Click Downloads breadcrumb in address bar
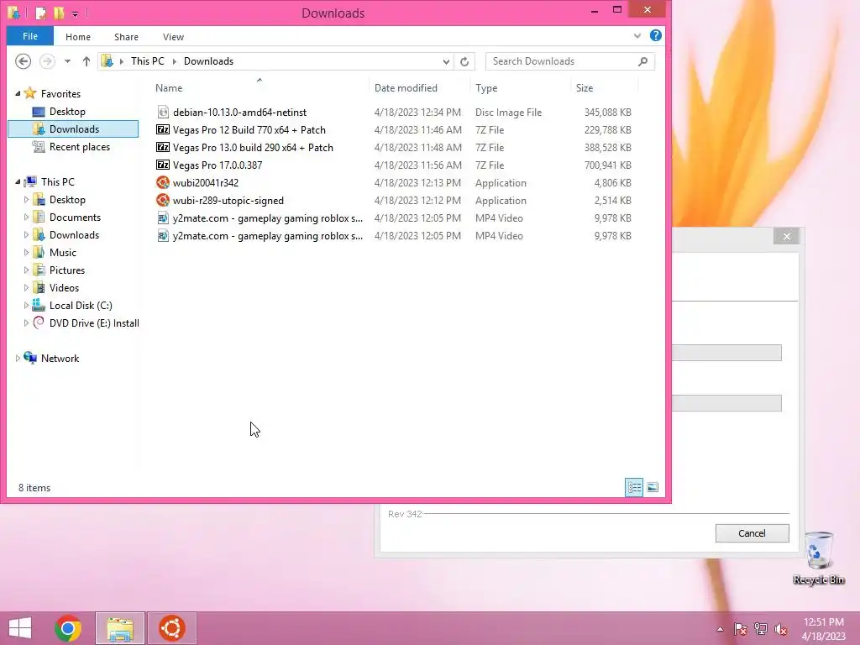 tap(208, 61)
